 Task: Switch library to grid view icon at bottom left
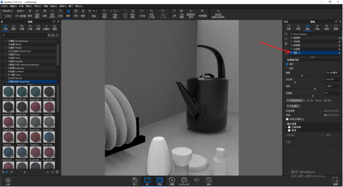[x=6, y=172]
